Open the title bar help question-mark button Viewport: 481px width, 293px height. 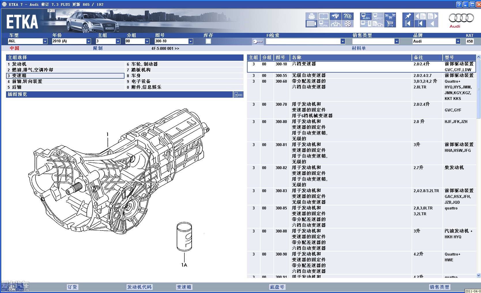coord(459,4)
